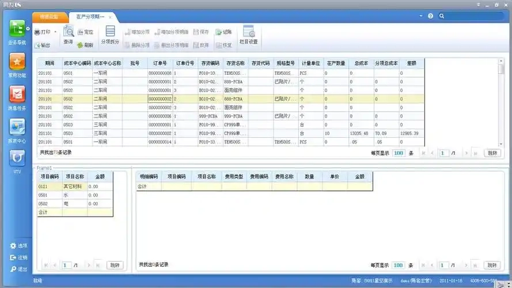Click the 项目名称 header in Frame1 table
Image resolution: width=512 pixels, height=288 pixels.
(x=75, y=177)
